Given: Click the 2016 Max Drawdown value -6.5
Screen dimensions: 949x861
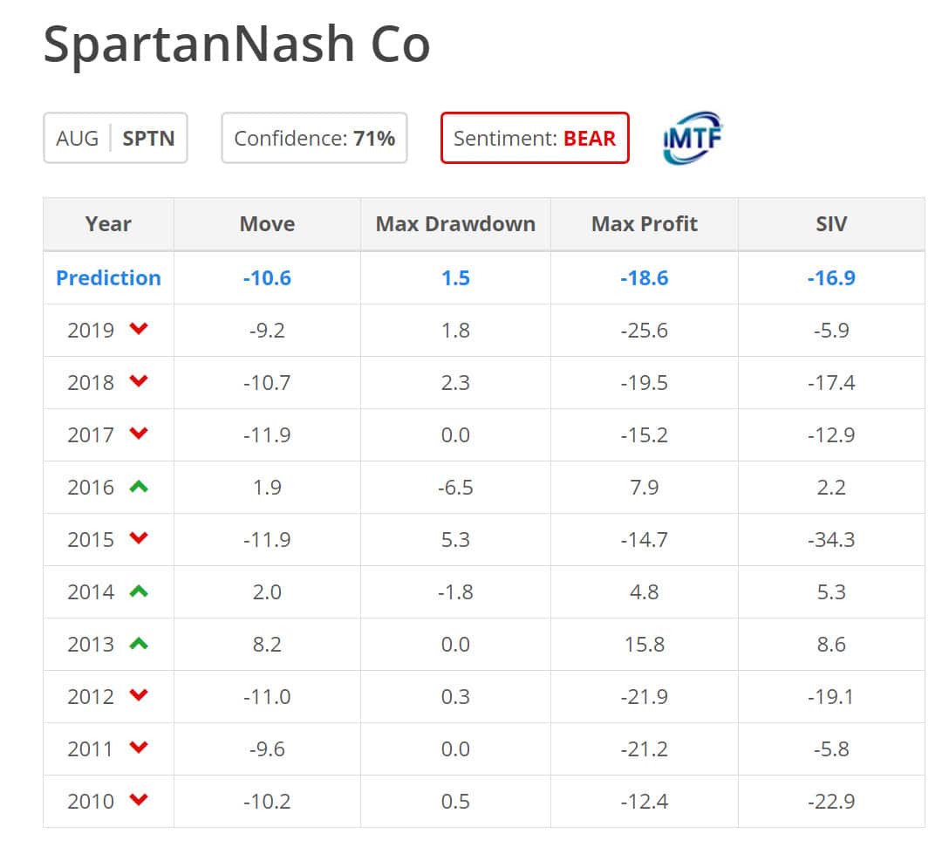Looking at the screenshot, I should coord(455,488).
